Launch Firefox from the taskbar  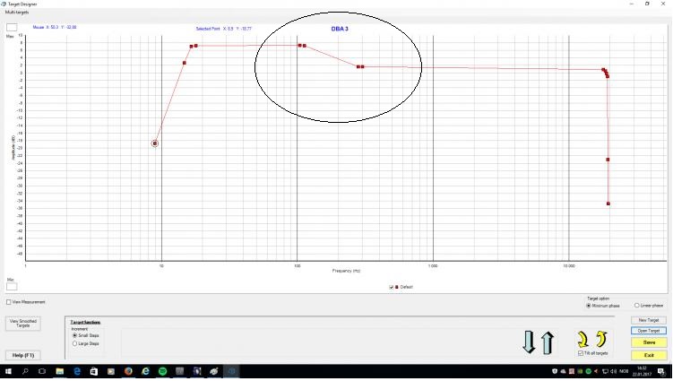(128, 371)
